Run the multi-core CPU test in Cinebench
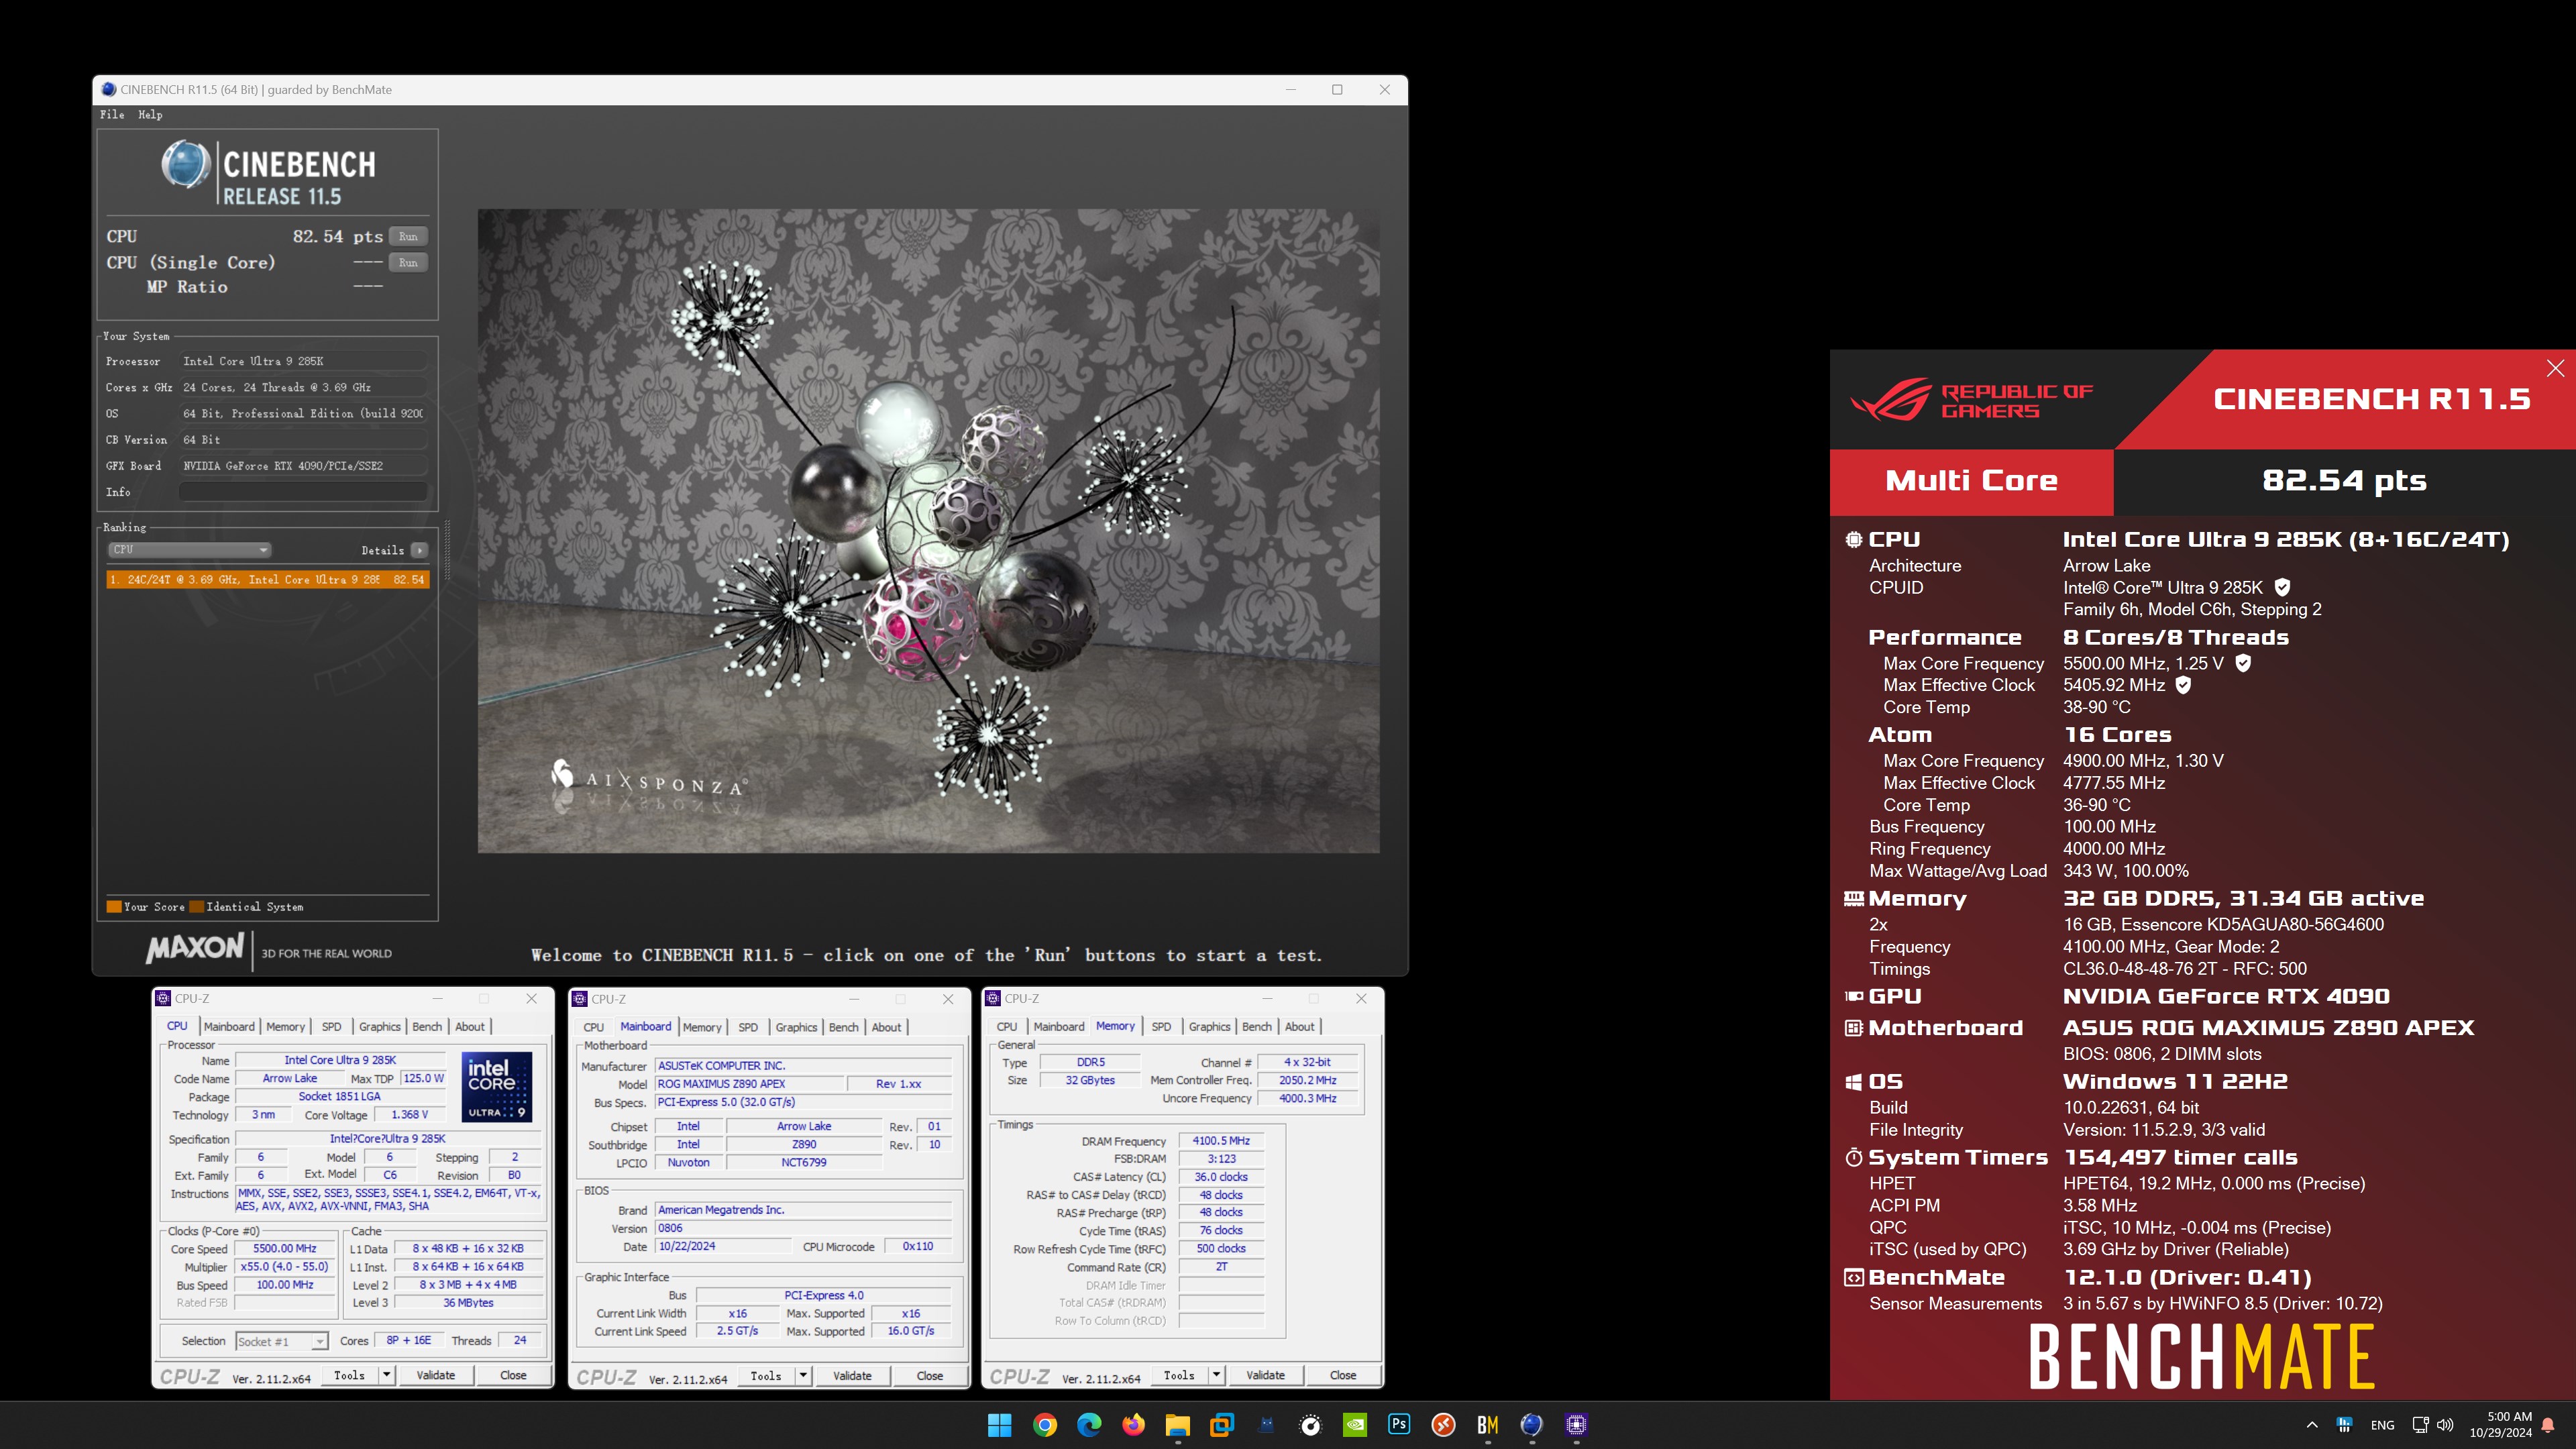2576x1449 pixels. [408, 236]
